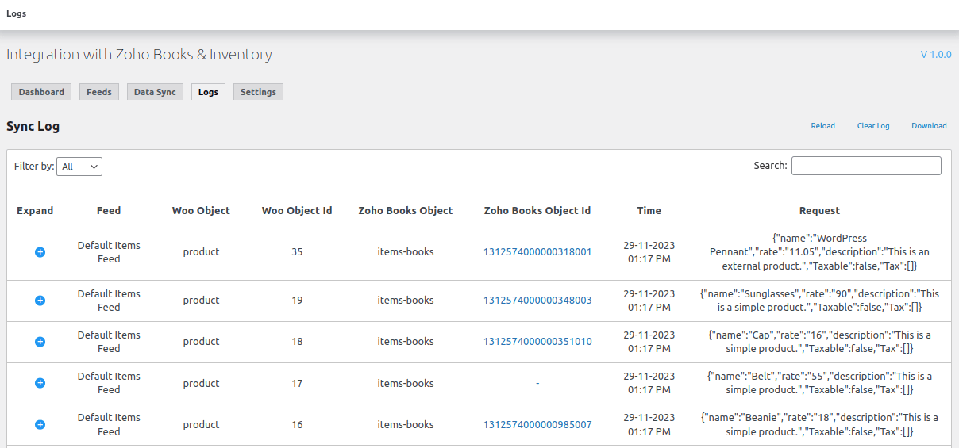This screenshot has height=448, width=959.
Task: Click plus icon for Belt row
Action: coord(40,383)
